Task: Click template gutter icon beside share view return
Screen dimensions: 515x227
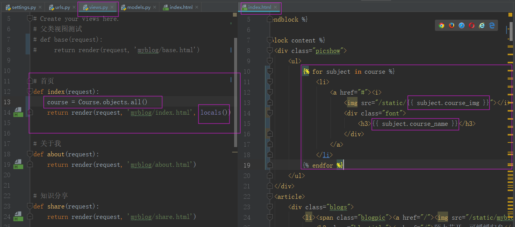Action: 18,217
